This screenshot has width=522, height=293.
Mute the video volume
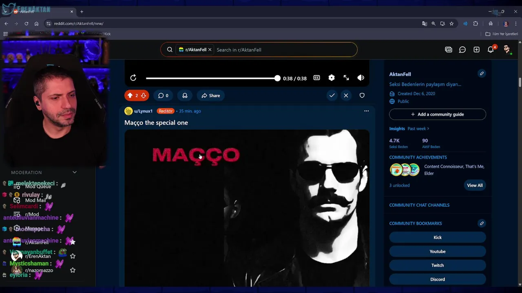pyautogui.click(x=361, y=78)
